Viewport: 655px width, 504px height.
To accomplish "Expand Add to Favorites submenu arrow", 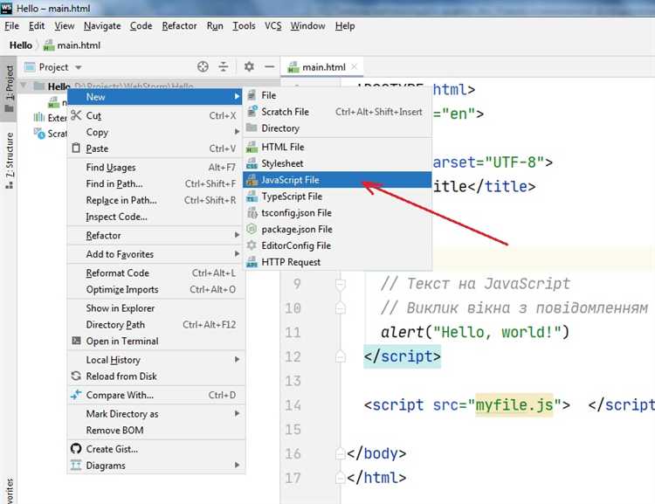I will (x=237, y=253).
